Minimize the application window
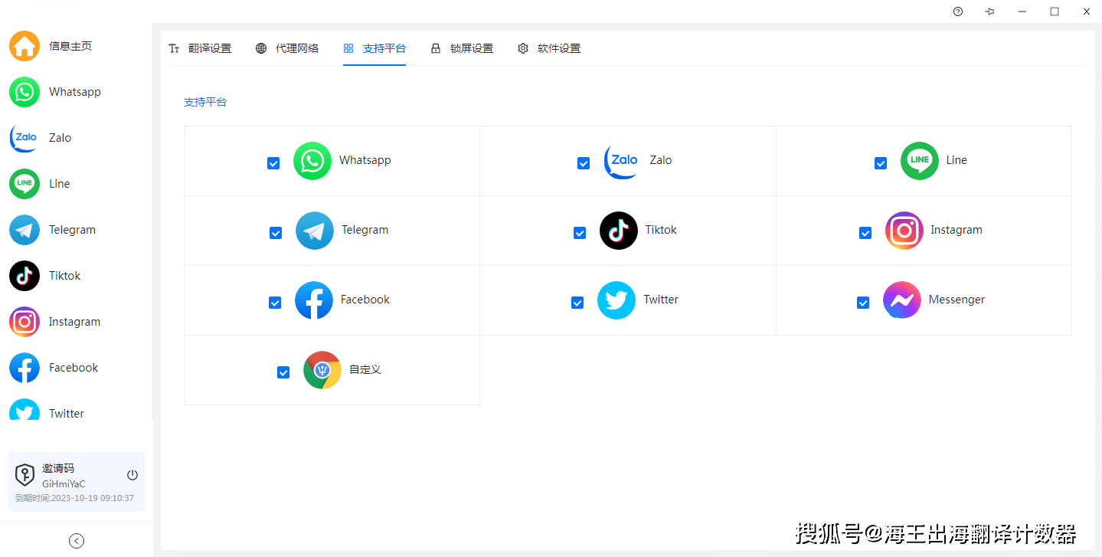 1022,11
